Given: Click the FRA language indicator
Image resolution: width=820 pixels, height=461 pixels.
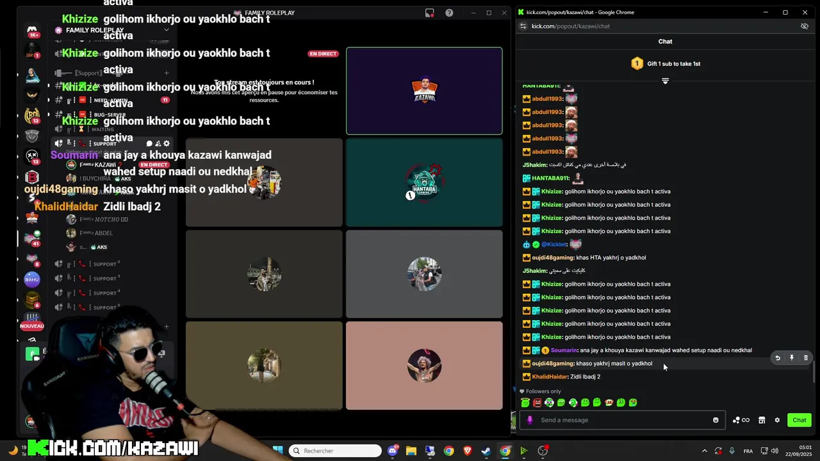Looking at the screenshot, I should (748, 451).
